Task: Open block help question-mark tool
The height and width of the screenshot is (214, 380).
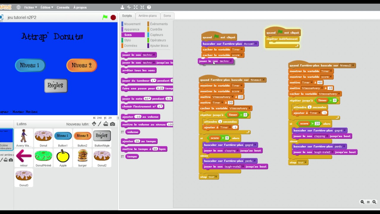Action: point(149,7)
